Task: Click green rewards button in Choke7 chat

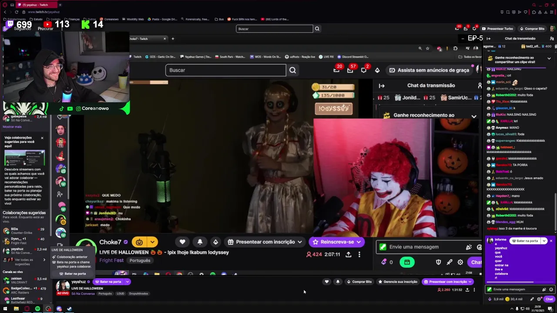Action: click(407, 262)
